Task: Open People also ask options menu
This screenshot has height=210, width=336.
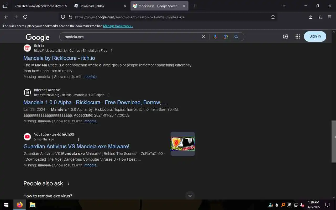Action: 69,183
